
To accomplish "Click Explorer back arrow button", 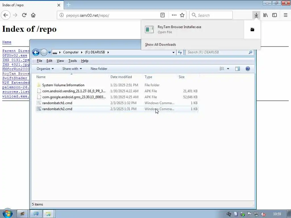I will pos(36,52).
